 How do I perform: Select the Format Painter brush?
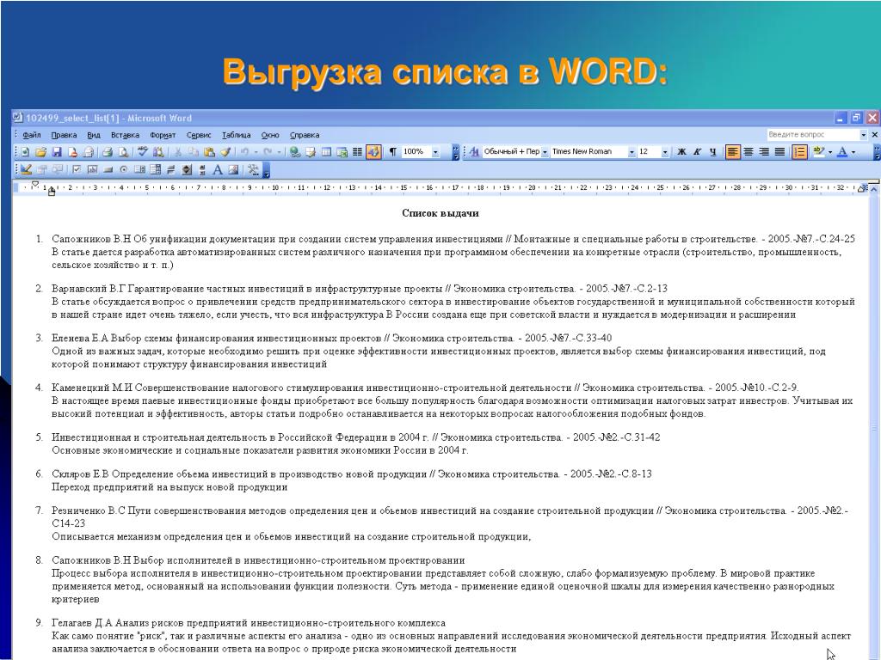click(x=225, y=152)
